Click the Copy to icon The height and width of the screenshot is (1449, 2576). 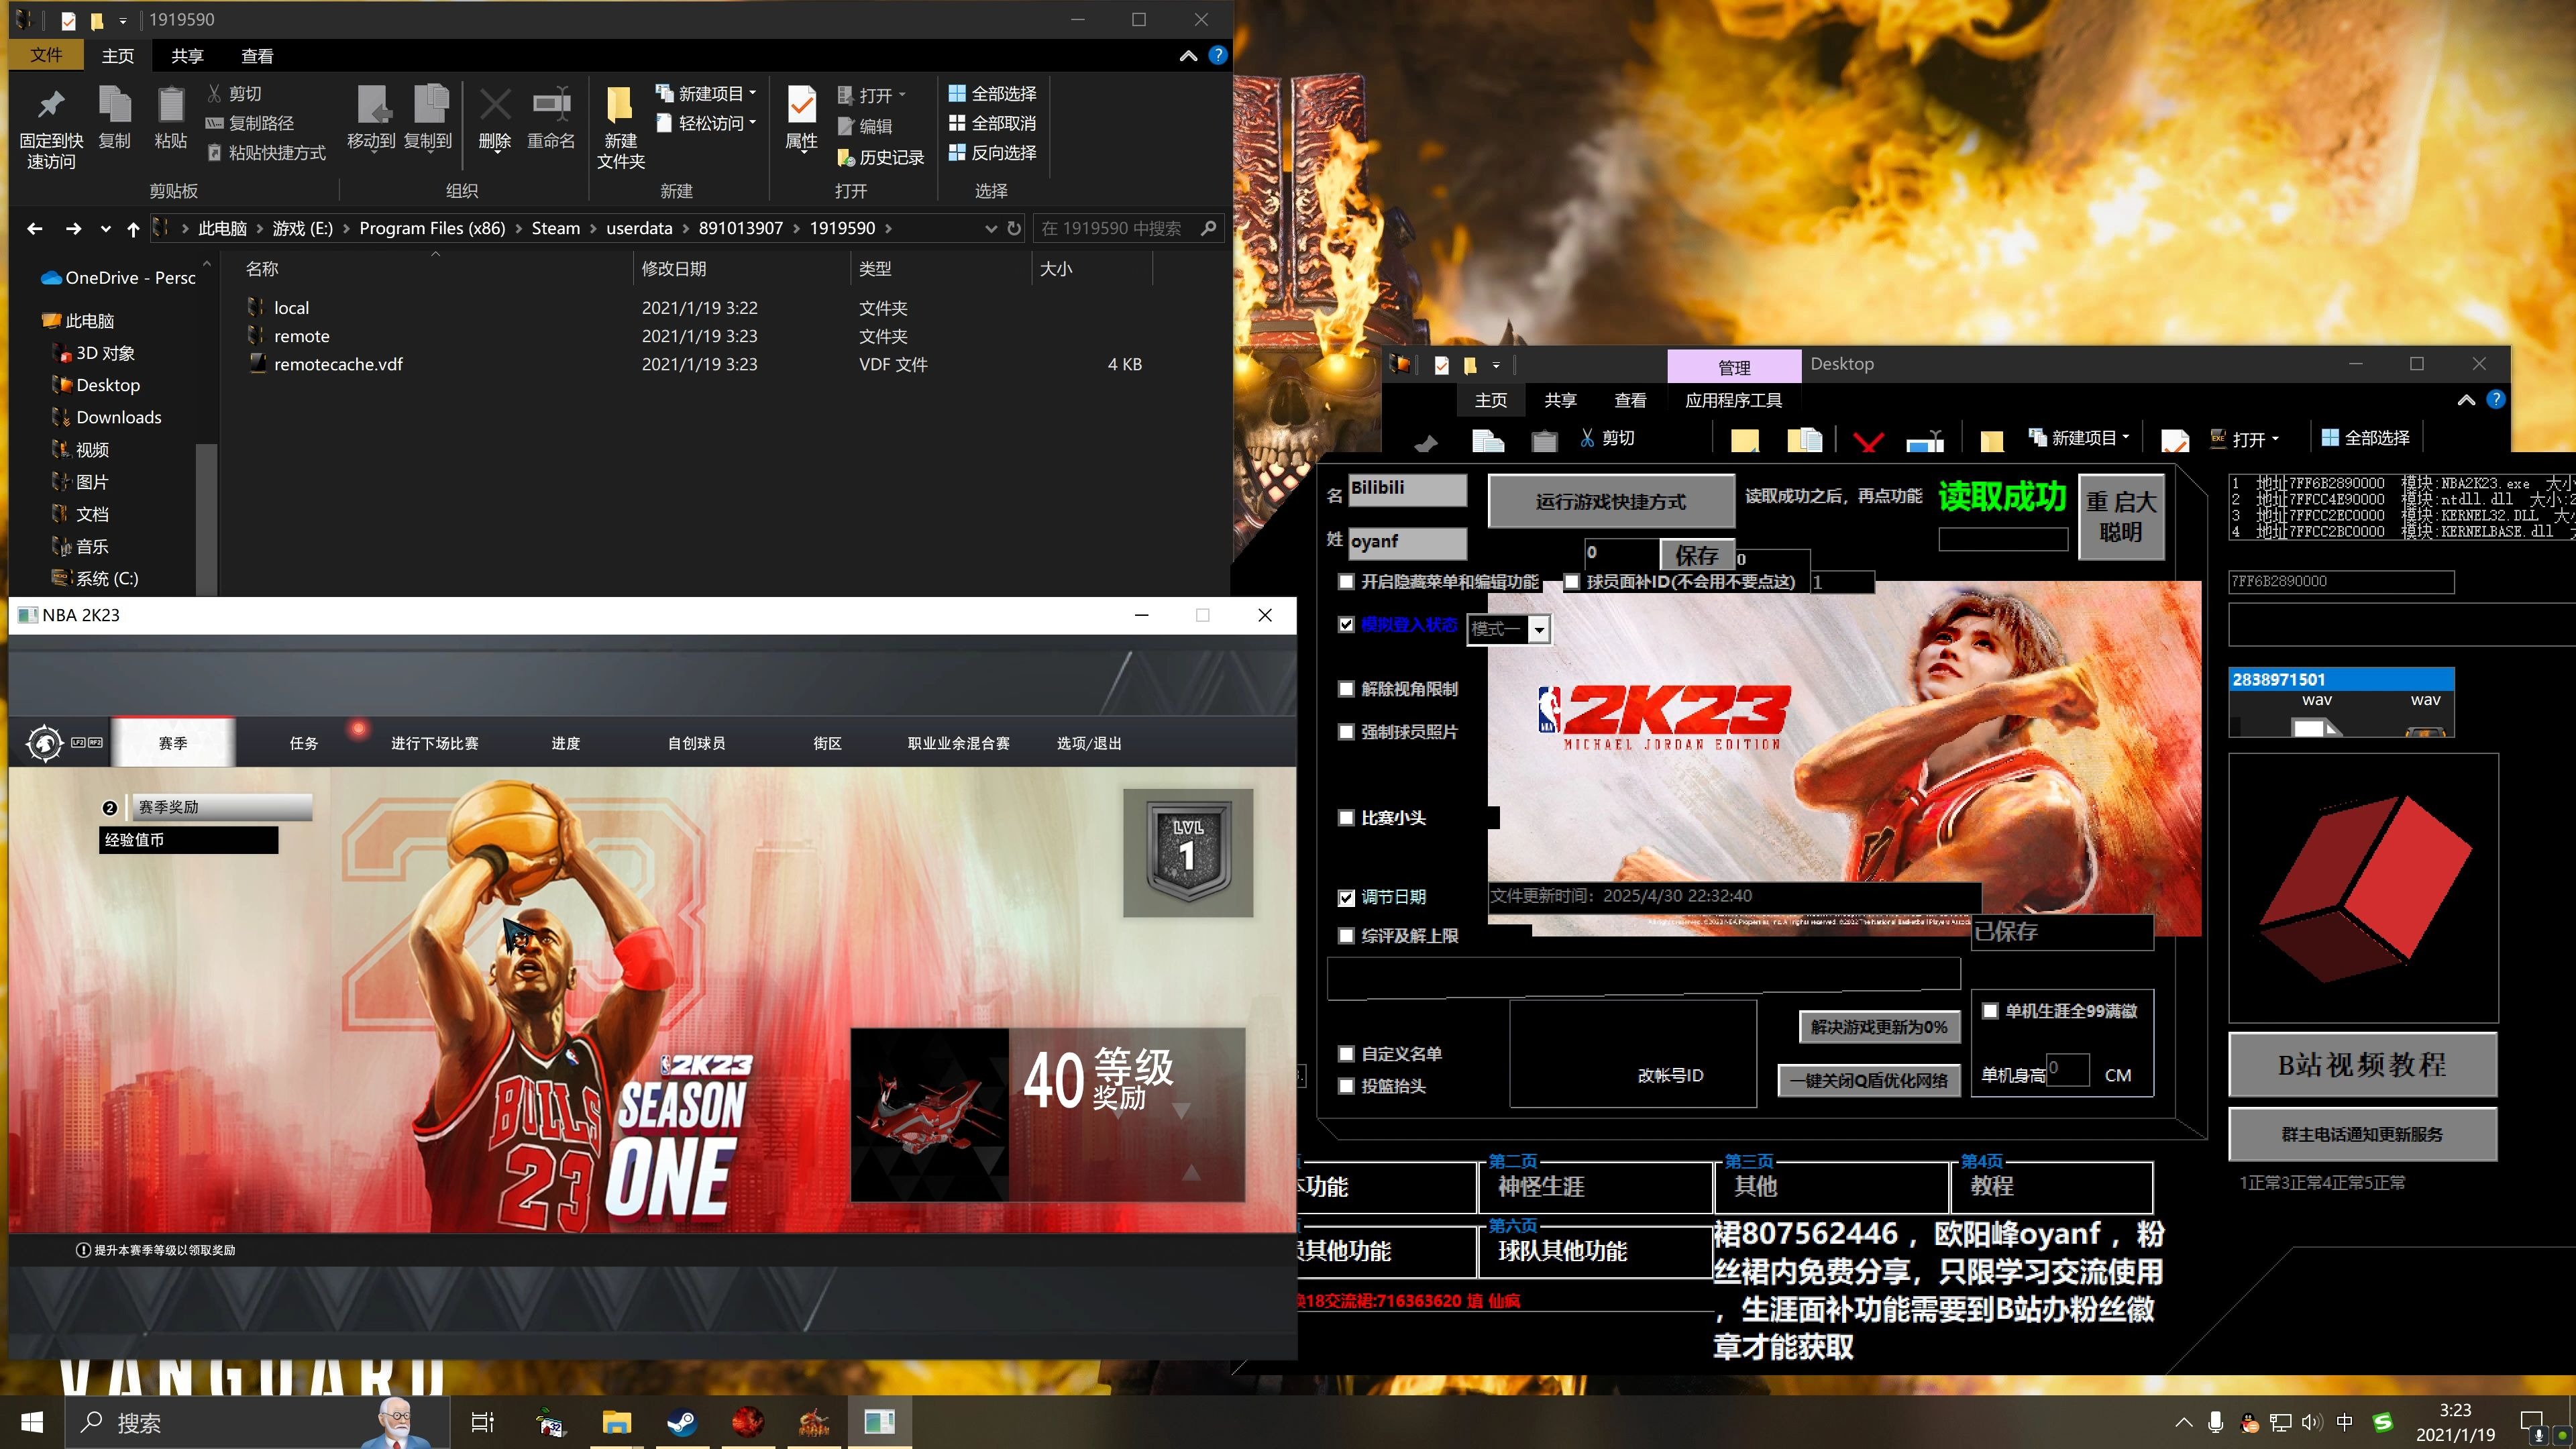[x=429, y=105]
